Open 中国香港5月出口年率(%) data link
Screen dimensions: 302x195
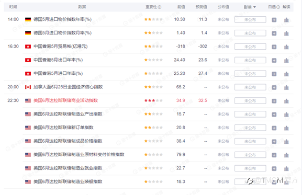coord(58,60)
